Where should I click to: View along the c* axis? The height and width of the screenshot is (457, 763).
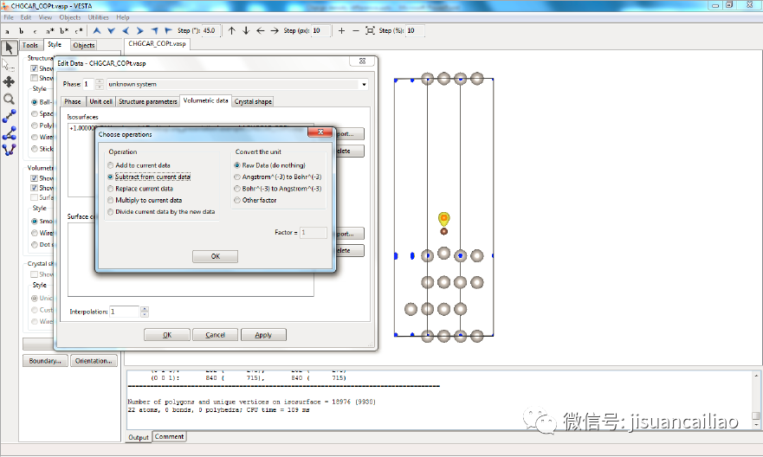pyautogui.click(x=78, y=31)
